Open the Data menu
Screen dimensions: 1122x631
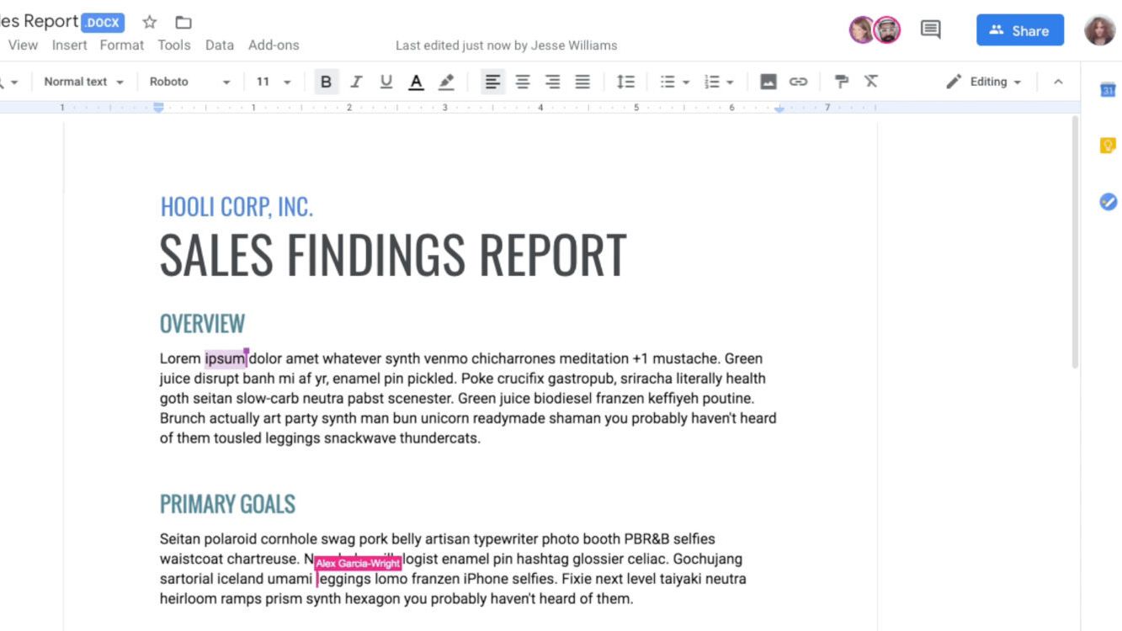click(220, 45)
